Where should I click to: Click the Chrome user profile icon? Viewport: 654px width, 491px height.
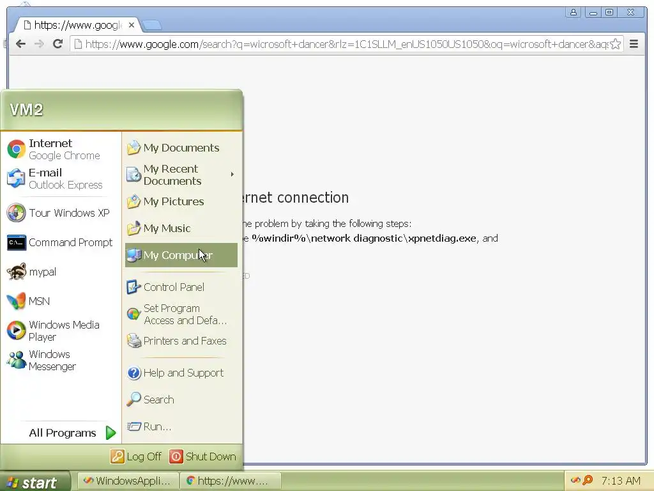point(573,12)
